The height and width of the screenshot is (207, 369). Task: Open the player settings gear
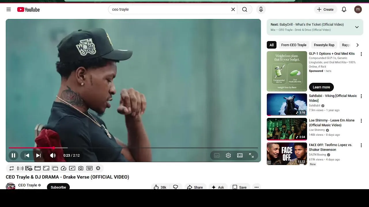pos(228,156)
